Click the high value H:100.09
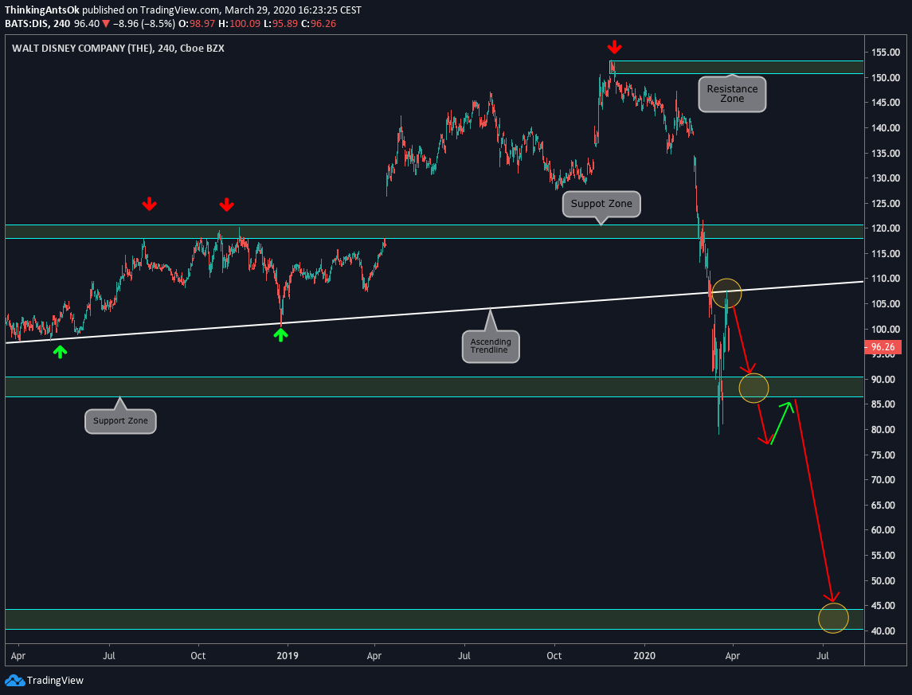Image resolution: width=912 pixels, height=695 pixels. pyautogui.click(x=240, y=24)
